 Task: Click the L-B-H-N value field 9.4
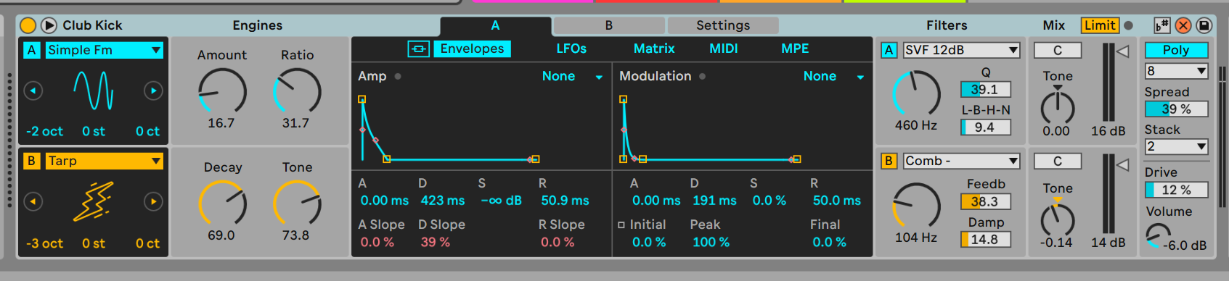click(986, 127)
